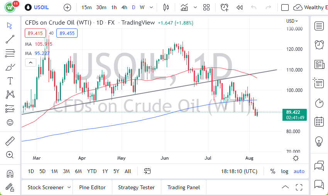328x195 pixels.
Task: Click the USOIL symbol search field
Action: pos(42,7)
